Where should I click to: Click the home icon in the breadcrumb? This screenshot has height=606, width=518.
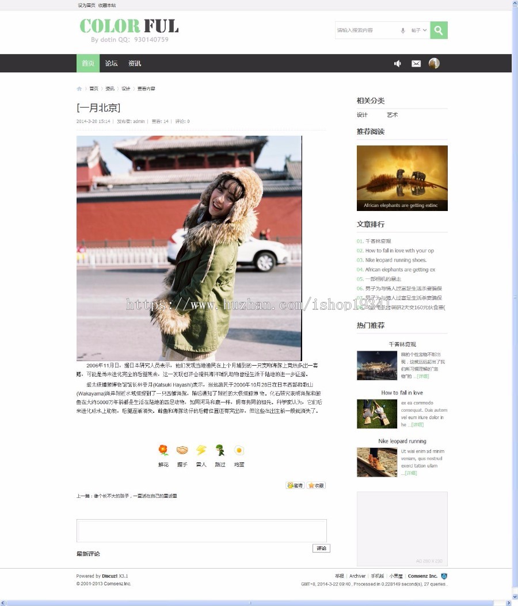(79, 89)
